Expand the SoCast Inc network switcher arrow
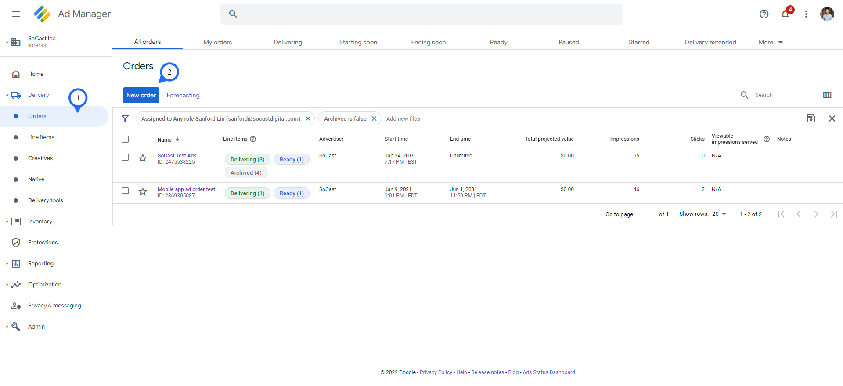 click(x=7, y=42)
